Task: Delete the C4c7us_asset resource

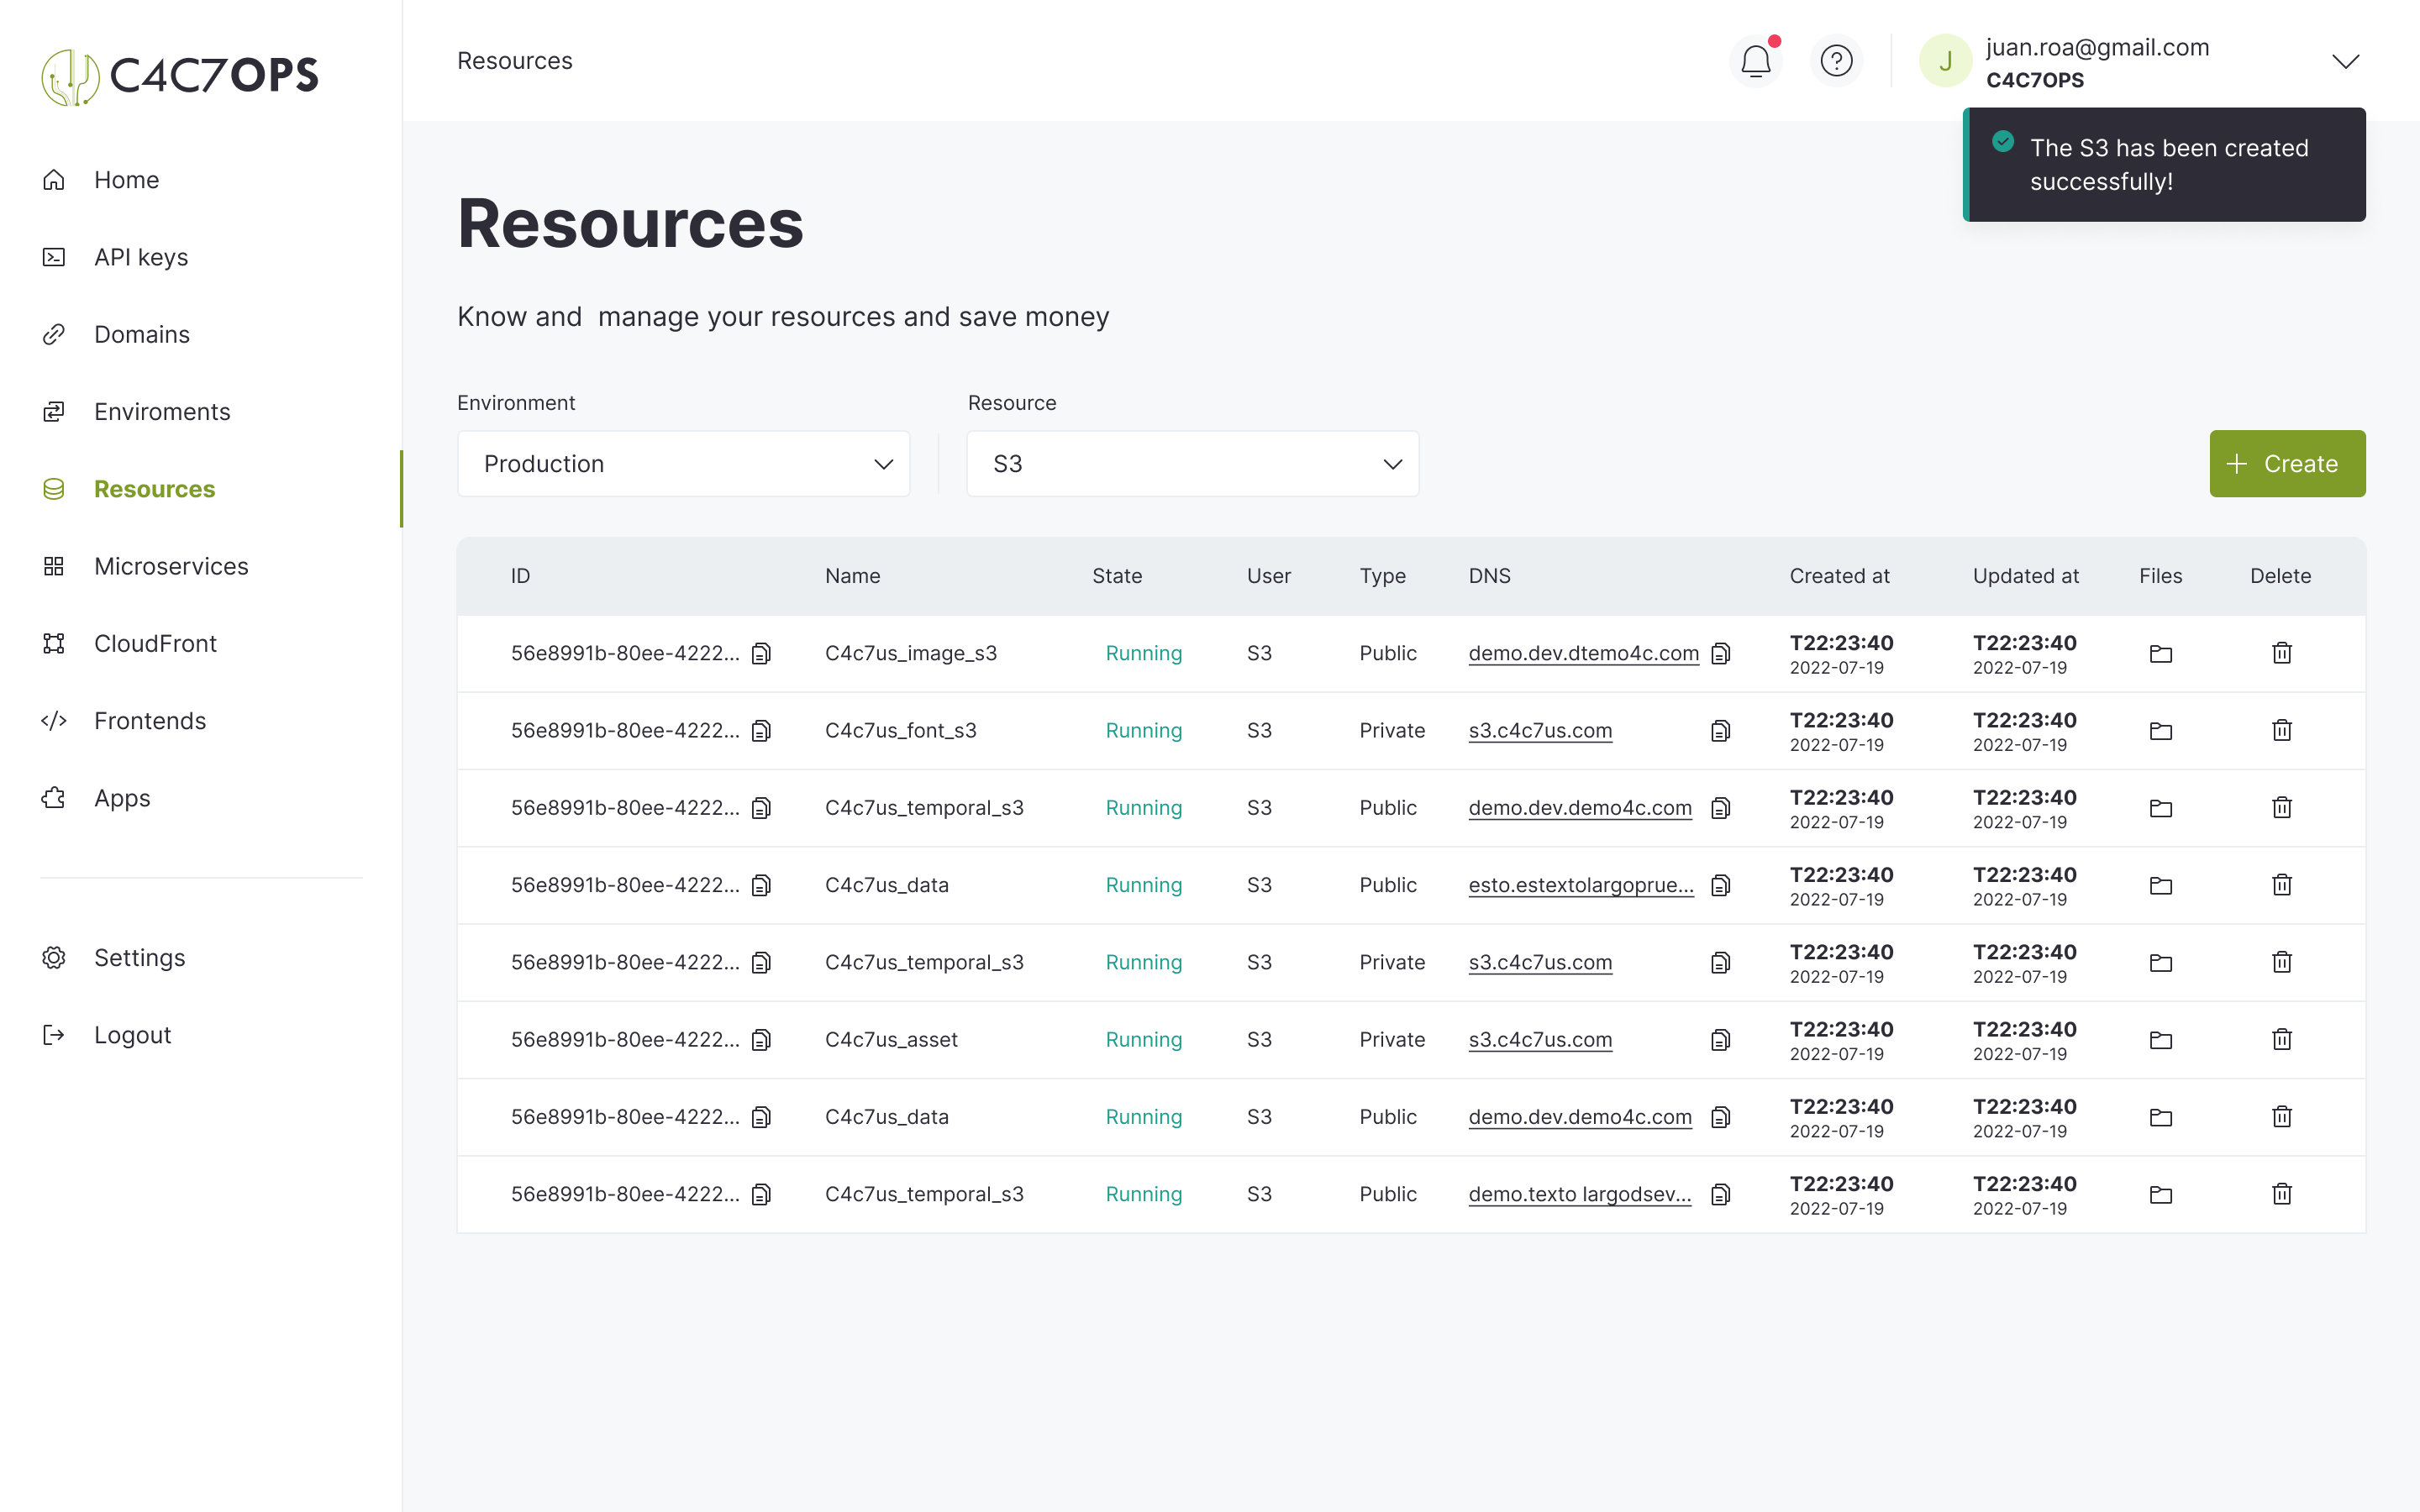Action: [x=2281, y=1039]
